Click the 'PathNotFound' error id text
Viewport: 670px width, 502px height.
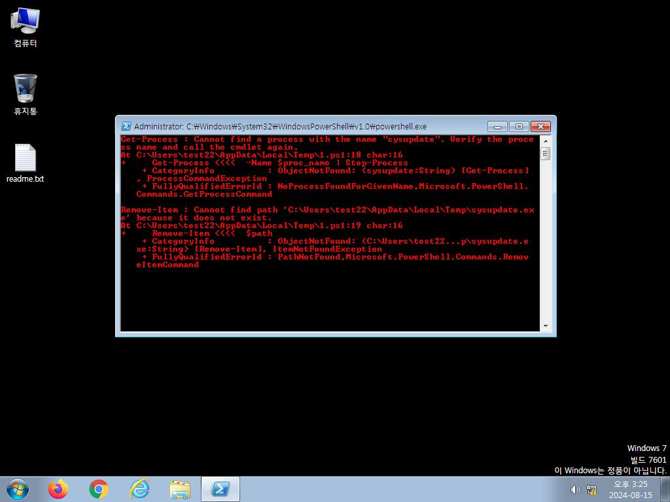[309, 256]
